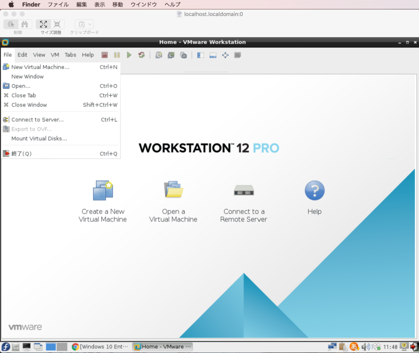Click the tray icon left of the clock
Image resolution: width=419 pixels, height=353 pixels.
pos(376,347)
